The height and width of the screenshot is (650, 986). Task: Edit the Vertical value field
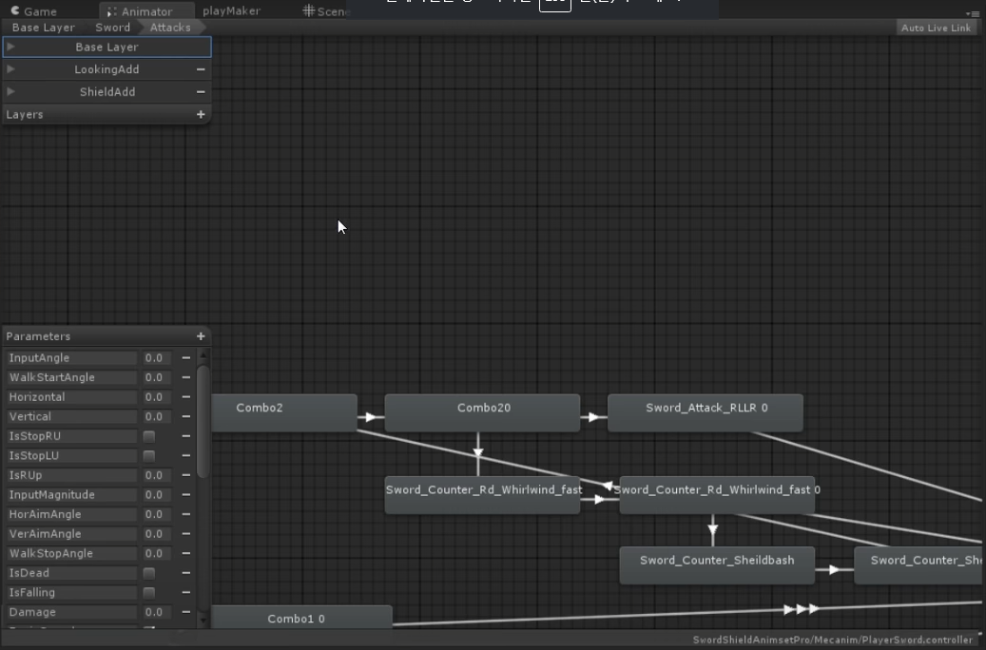[x=156, y=416]
